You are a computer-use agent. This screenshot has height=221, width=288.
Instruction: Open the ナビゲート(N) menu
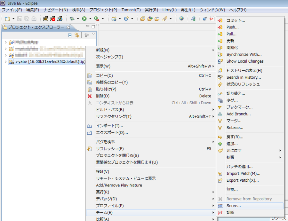coord(56,10)
